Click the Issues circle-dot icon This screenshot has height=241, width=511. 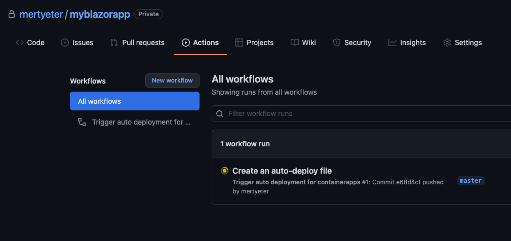[65, 43]
